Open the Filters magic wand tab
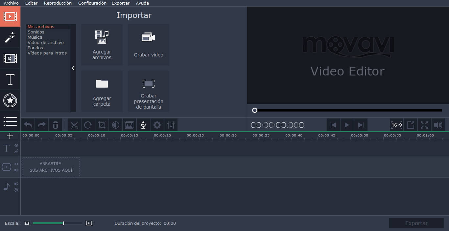 (x=10, y=37)
